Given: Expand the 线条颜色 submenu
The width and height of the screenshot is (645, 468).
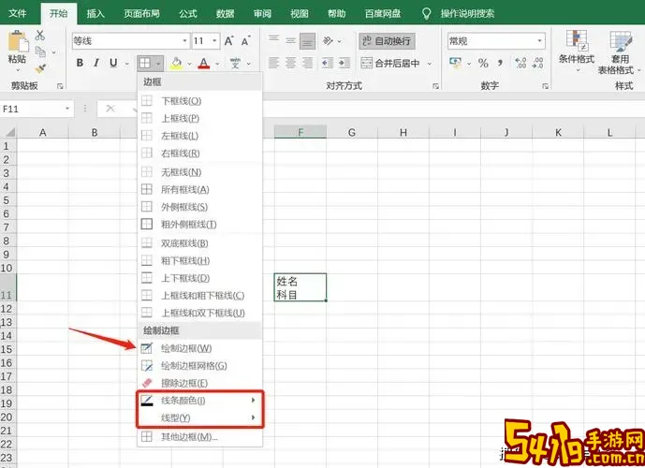Looking at the screenshot, I should pos(199,401).
